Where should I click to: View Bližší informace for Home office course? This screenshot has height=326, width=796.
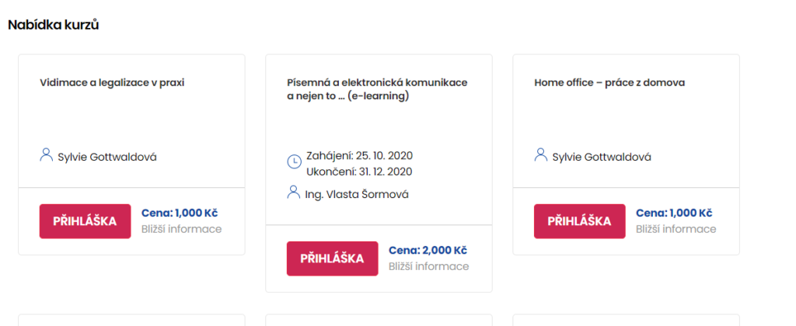[676, 229]
